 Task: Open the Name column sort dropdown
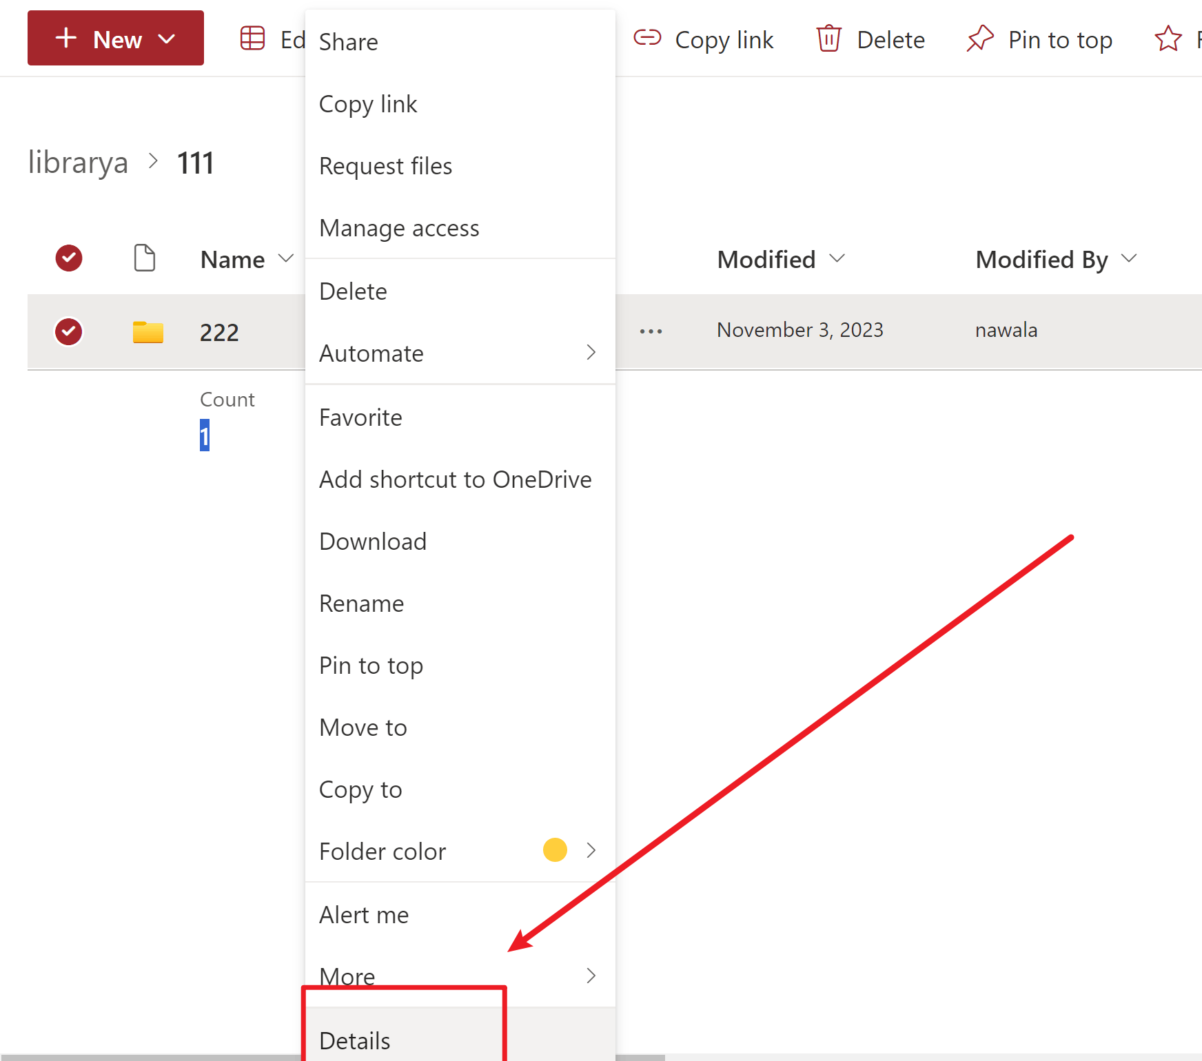tap(285, 259)
